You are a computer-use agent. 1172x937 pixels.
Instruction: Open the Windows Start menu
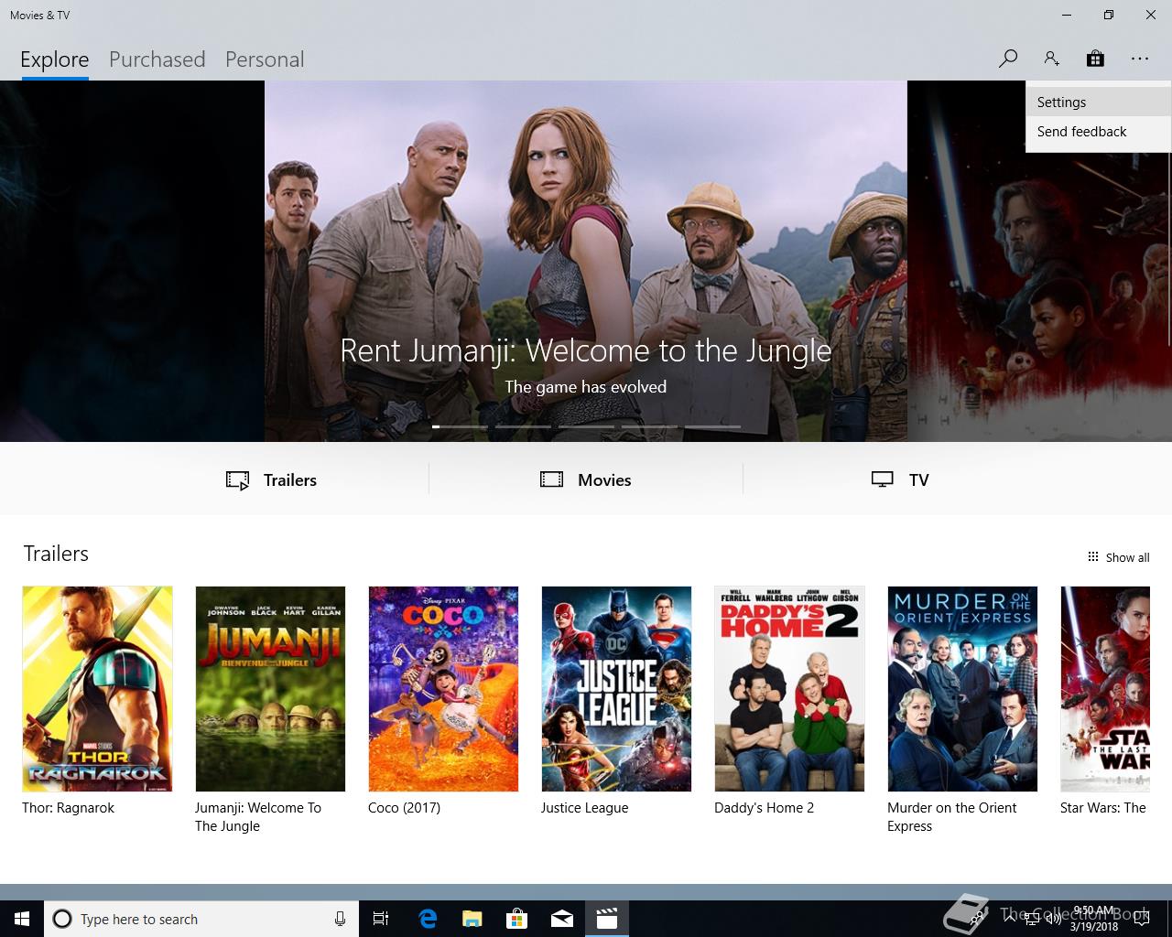(22, 919)
